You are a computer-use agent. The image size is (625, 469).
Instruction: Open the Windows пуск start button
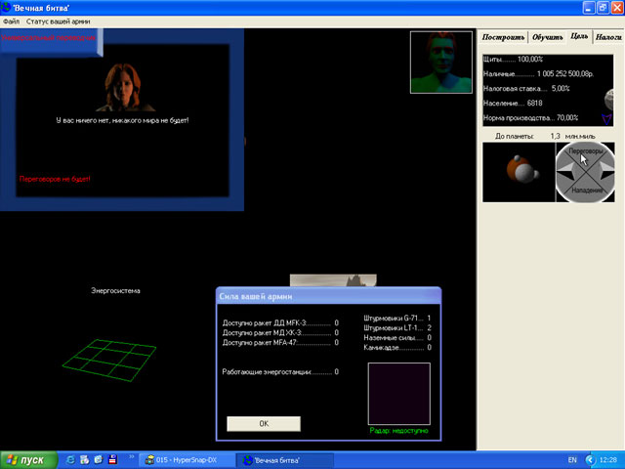pyautogui.click(x=27, y=459)
